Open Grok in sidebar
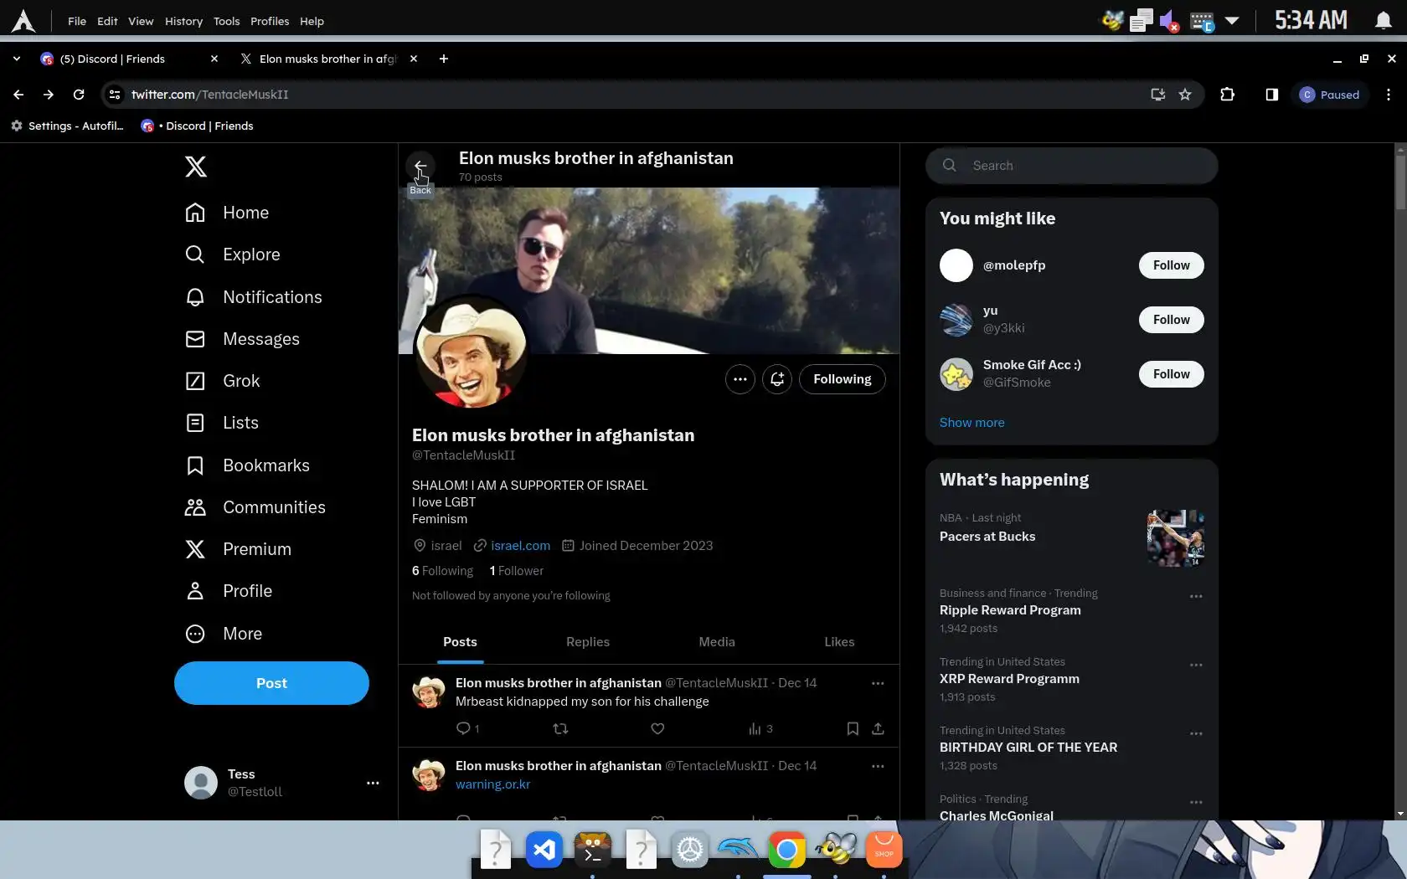 (222, 381)
